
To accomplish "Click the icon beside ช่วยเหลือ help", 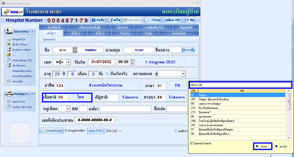I will coord(9,81).
